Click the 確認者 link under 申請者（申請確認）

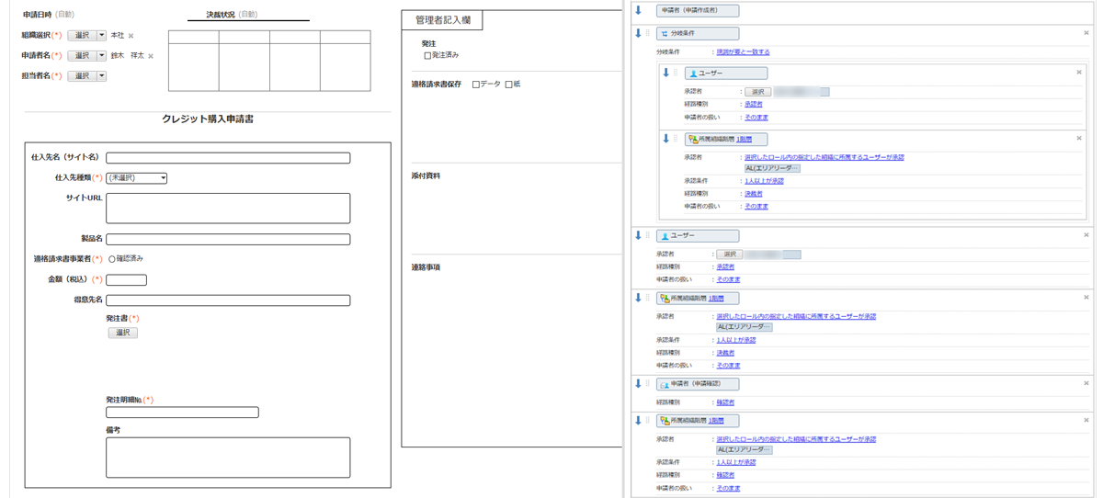point(725,402)
